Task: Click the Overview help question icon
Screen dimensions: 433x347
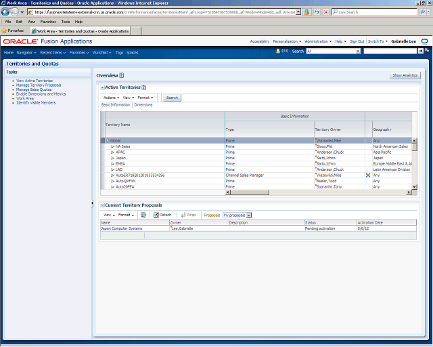Action: 122,75
